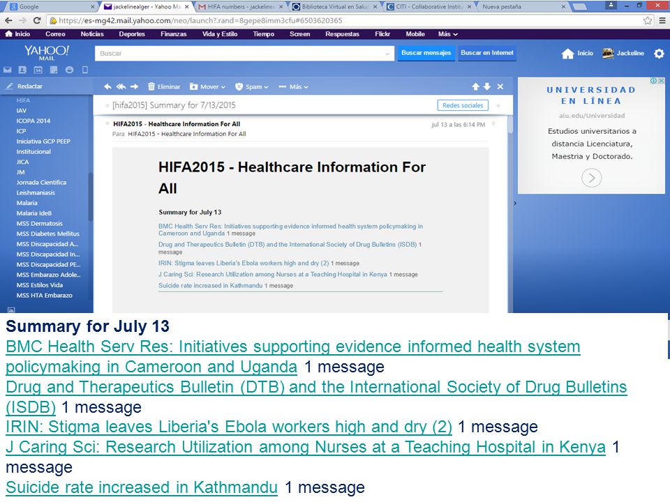Go to next message with down arrow
The width and height of the screenshot is (670, 502).
(x=487, y=86)
